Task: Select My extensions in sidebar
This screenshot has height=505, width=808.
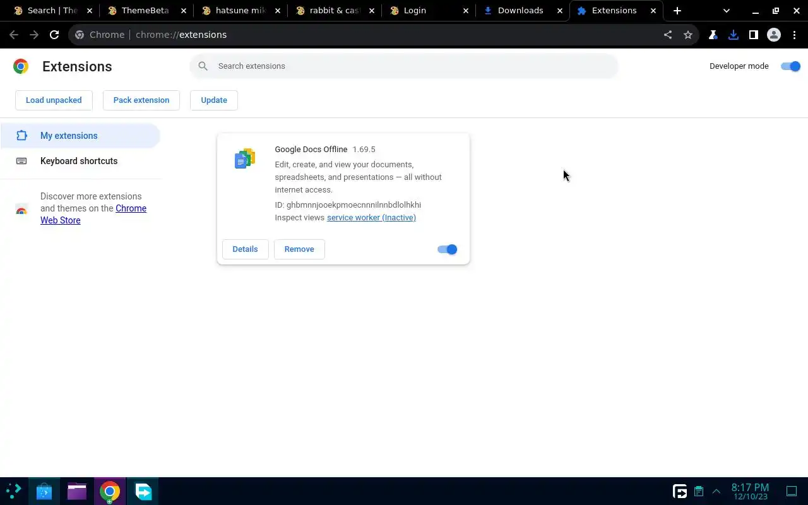Action: pyautogui.click(x=80, y=136)
